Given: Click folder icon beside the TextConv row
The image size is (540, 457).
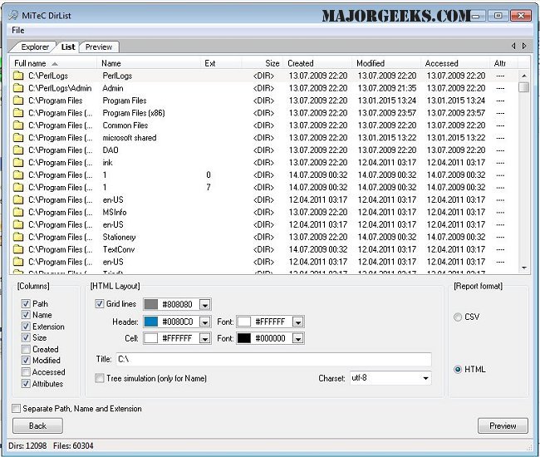Looking at the screenshot, I should click(18, 249).
